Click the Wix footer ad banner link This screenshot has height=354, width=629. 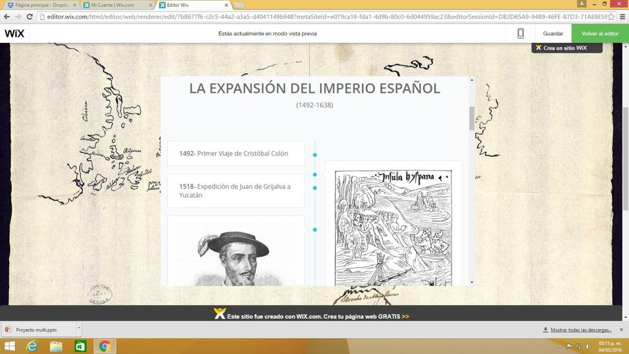[311, 314]
